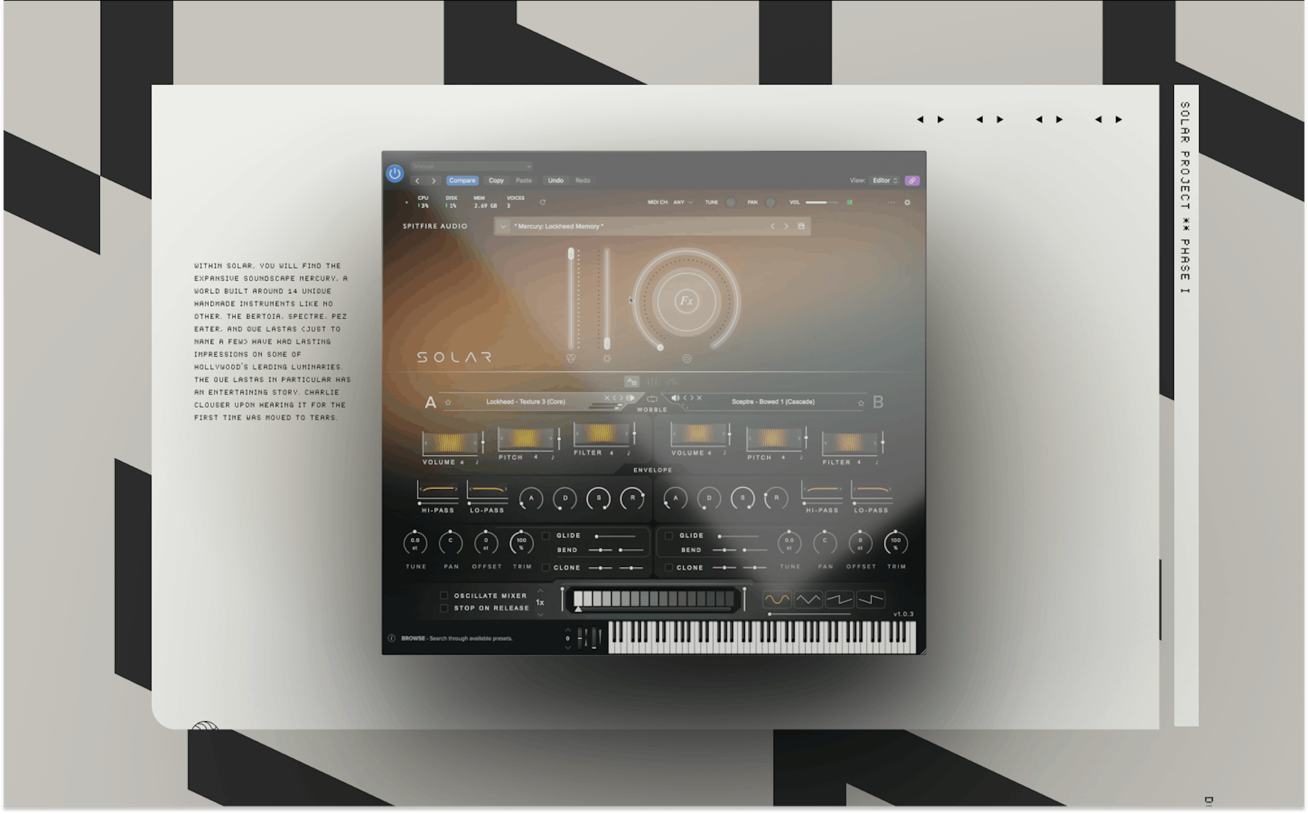1308x814 pixels.
Task: Click the Compare button
Action: (462, 180)
